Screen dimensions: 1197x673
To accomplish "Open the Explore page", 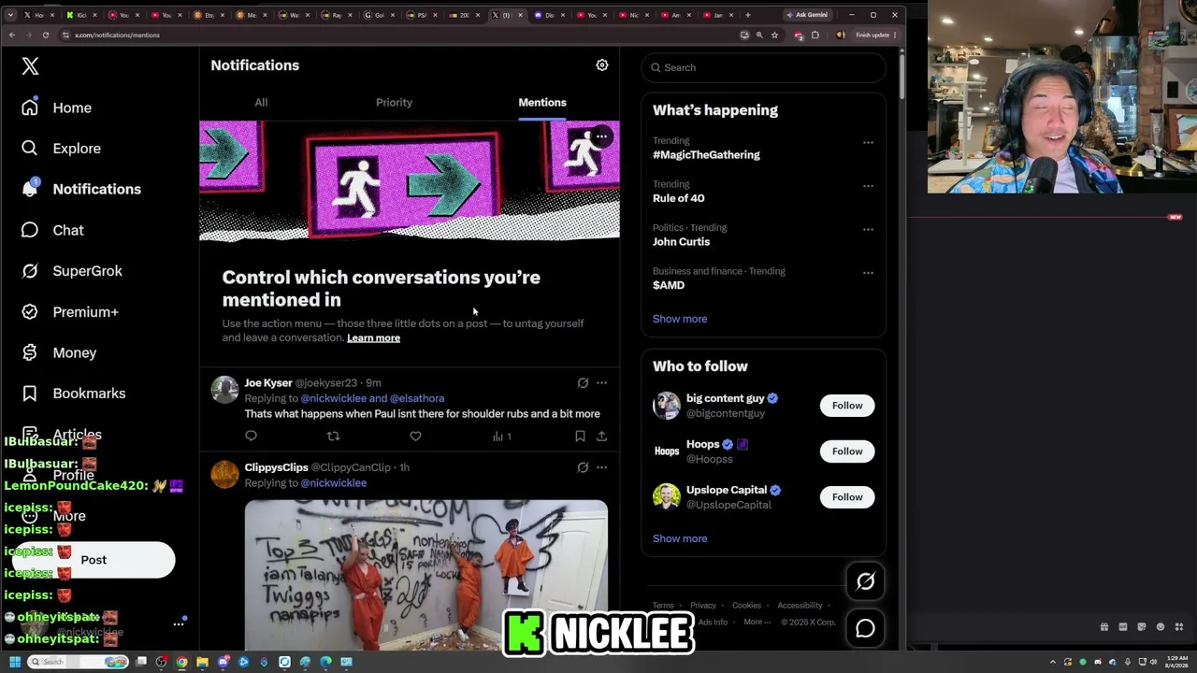I will pos(61,149).
